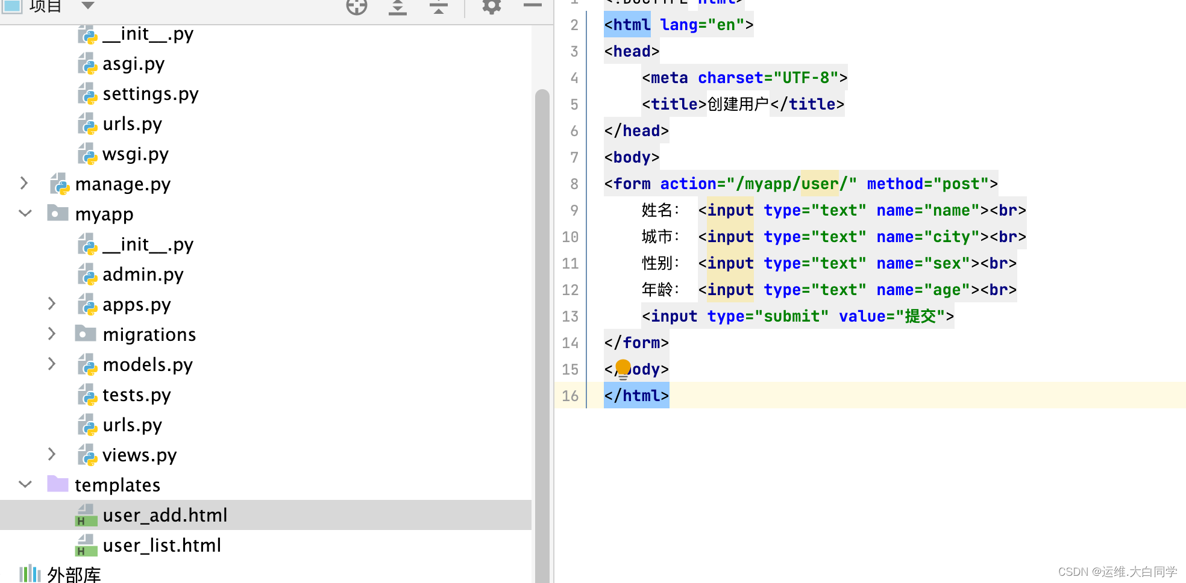
Task: Click the meta charset line
Action: (744, 78)
